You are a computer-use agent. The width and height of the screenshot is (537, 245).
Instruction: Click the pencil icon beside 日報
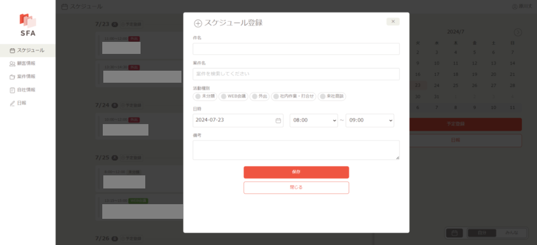(x=13, y=103)
